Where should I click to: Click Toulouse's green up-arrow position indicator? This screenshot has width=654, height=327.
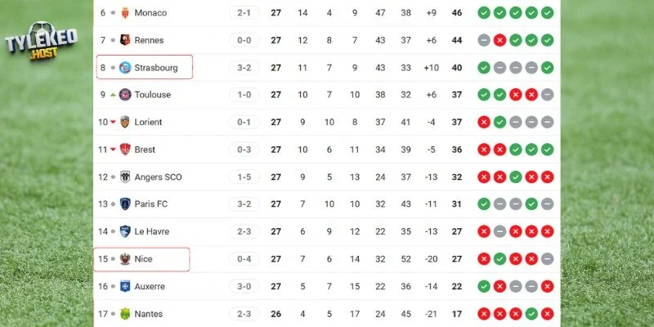pos(113,95)
